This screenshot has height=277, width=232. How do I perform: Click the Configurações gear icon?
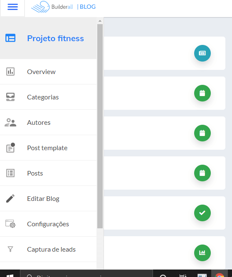pos(10,224)
